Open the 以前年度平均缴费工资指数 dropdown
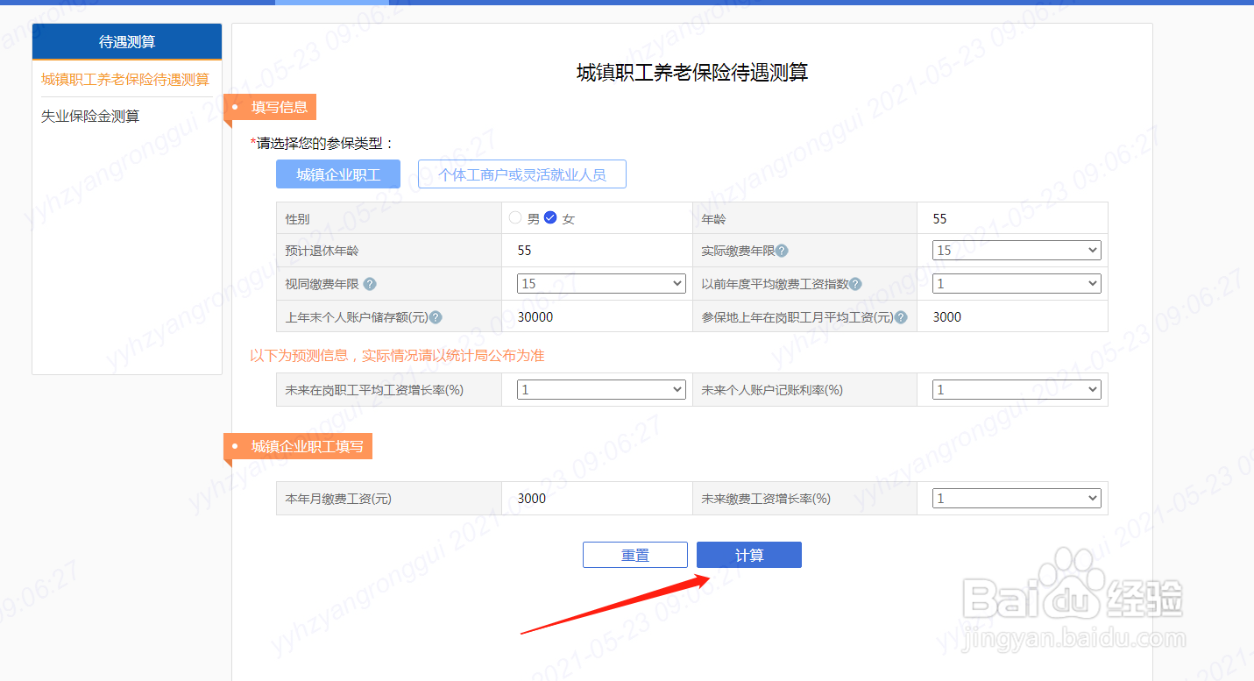 pos(1017,284)
